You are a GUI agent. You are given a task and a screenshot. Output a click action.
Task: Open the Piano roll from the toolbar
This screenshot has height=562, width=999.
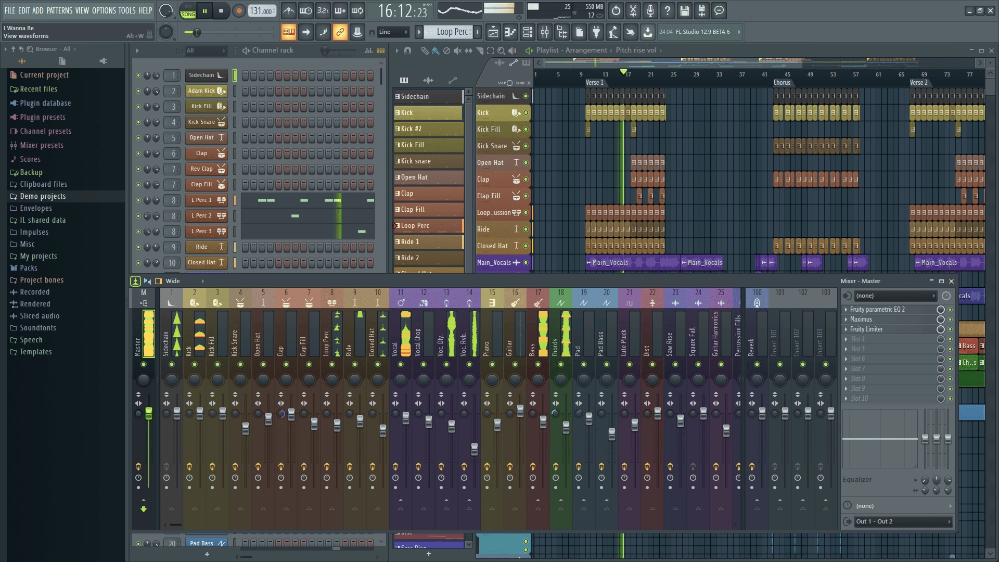pyautogui.click(x=510, y=32)
